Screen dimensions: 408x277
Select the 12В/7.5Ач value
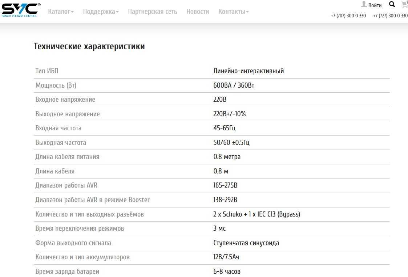(x=226, y=257)
